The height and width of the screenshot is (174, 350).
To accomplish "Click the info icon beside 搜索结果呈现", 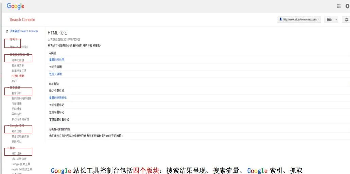I will pos(28,54).
